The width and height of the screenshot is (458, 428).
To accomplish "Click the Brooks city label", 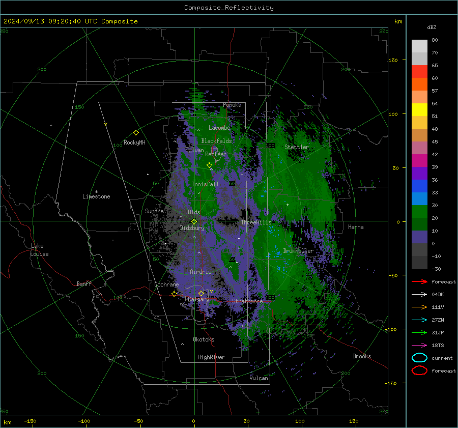I will tap(362, 356).
